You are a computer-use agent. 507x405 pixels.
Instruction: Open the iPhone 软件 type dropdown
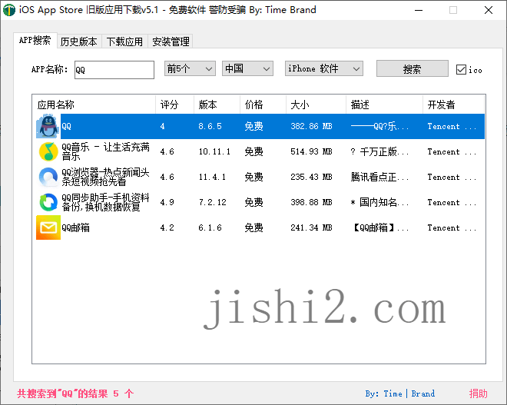pos(323,68)
